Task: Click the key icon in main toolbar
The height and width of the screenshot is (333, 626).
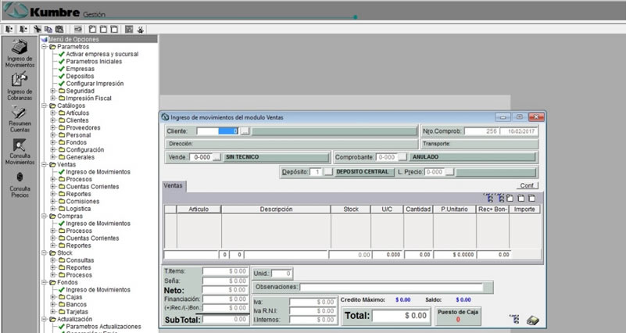Action: [x=78, y=29]
